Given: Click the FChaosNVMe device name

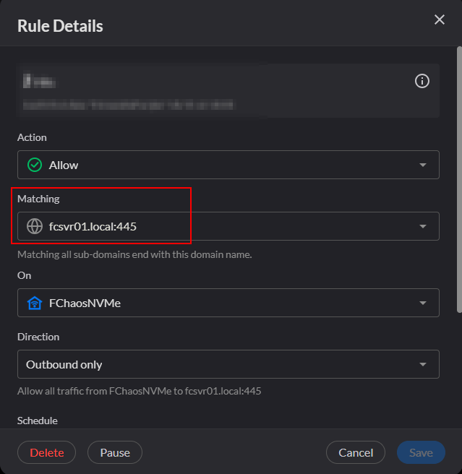Looking at the screenshot, I should pyautogui.click(x=85, y=303).
